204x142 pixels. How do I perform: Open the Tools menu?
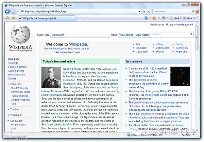[x=189, y=18]
